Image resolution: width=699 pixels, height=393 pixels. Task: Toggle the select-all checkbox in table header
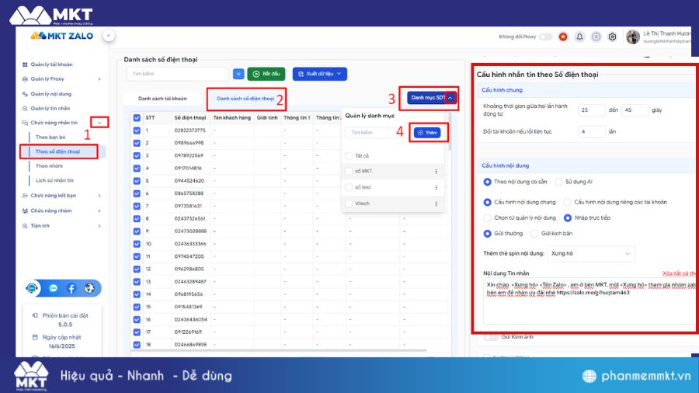tap(137, 117)
